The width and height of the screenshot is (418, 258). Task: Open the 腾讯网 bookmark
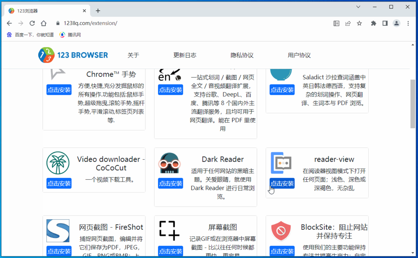(x=70, y=35)
